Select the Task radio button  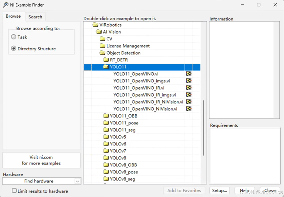[13, 37]
